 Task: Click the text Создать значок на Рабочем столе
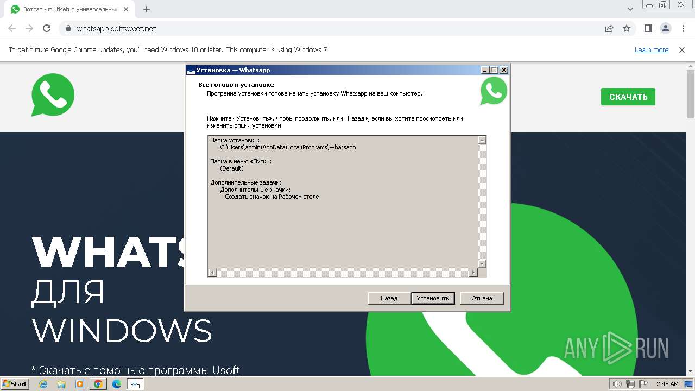click(x=272, y=197)
